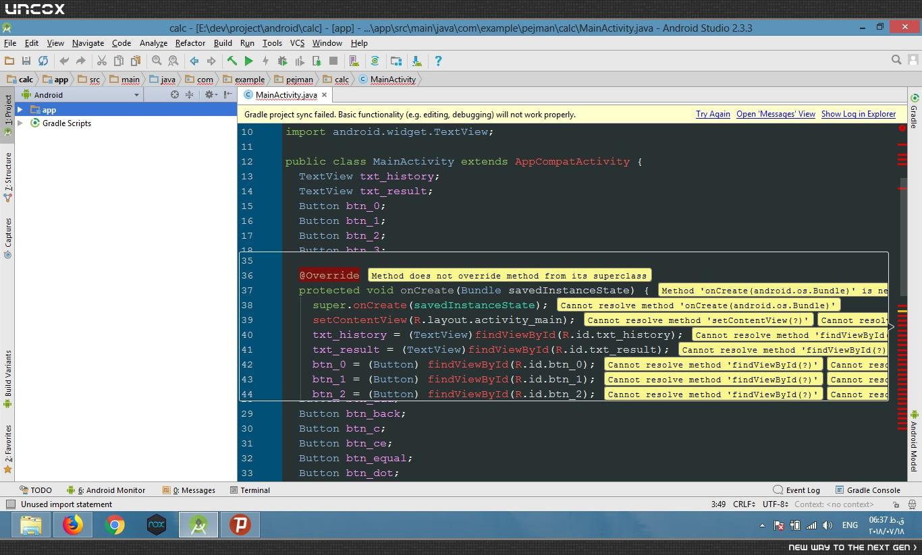Run the app with the green play icon
Image resolution: width=922 pixels, height=555 pixels.
click(248, 61)
